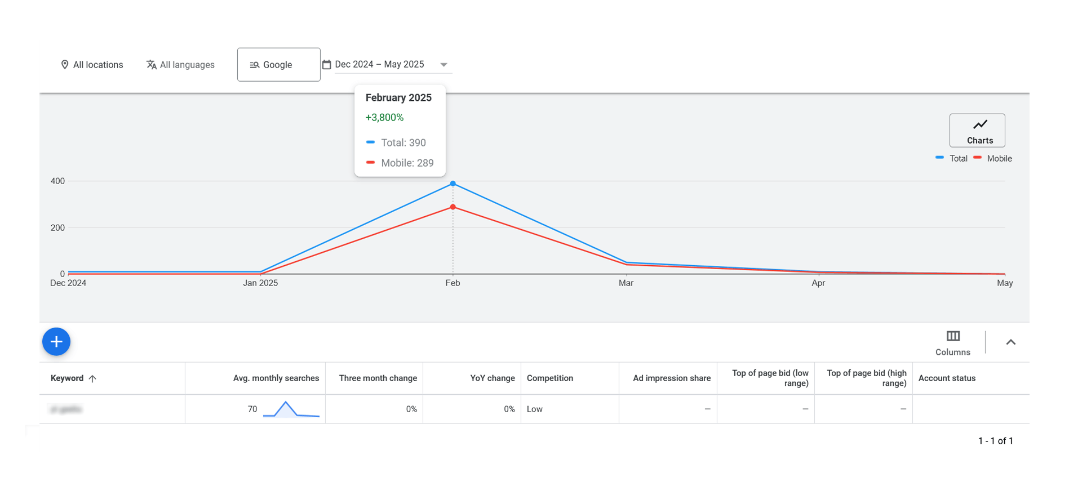This screenshot has height=491, width=1069.
Task: Open the date range dropdown arrow
Action: tap(443, 65)
